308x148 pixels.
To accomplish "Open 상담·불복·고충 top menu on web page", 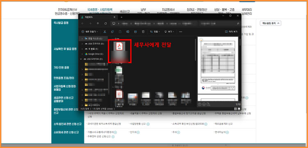I will [x=224, y=11].
